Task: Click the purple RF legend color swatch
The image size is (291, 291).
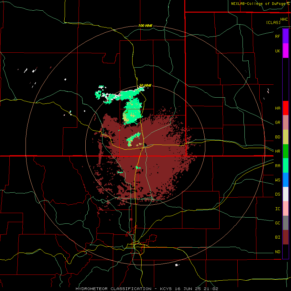Action: (286, 36)
